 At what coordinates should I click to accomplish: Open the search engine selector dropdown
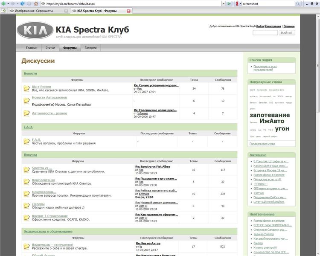[x=240, y=3]
